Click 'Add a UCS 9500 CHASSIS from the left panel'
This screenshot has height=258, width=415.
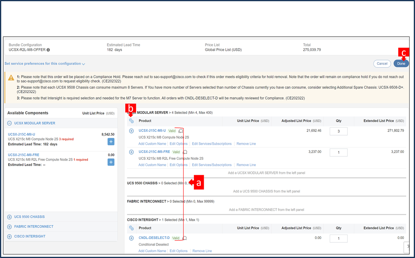pyautogui.click(x=266, y=191)
